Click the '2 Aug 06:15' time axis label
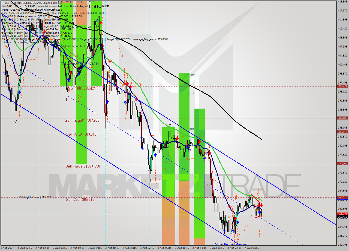 pos(60,248)
